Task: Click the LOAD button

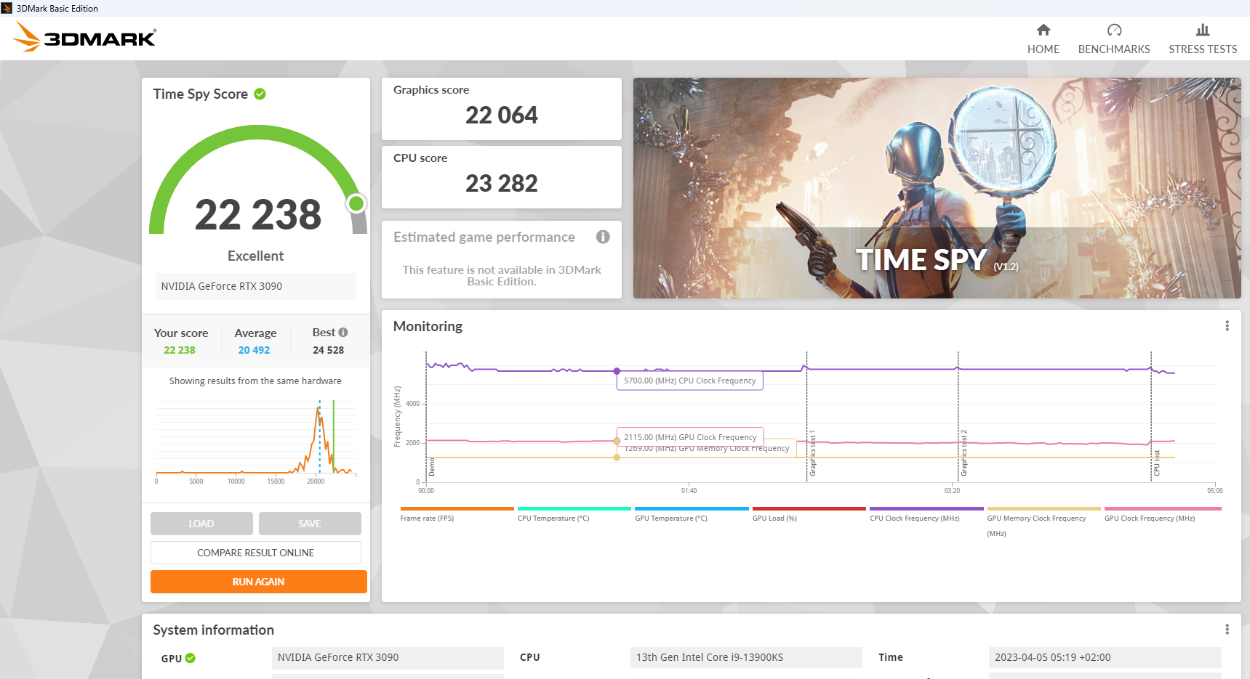Action: click(x=201, y=524)
